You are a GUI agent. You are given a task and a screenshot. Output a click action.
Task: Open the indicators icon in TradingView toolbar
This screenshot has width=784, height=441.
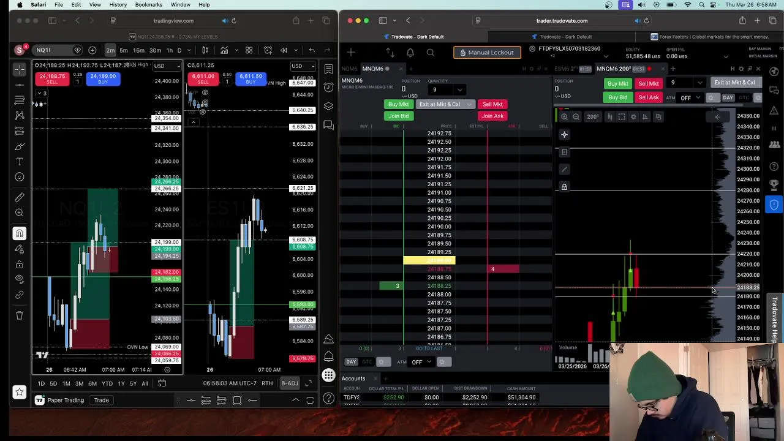[x=224, y=50]
